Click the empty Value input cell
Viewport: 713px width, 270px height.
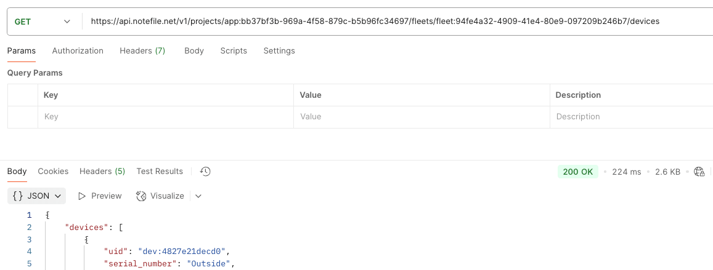tap(422, 117)
